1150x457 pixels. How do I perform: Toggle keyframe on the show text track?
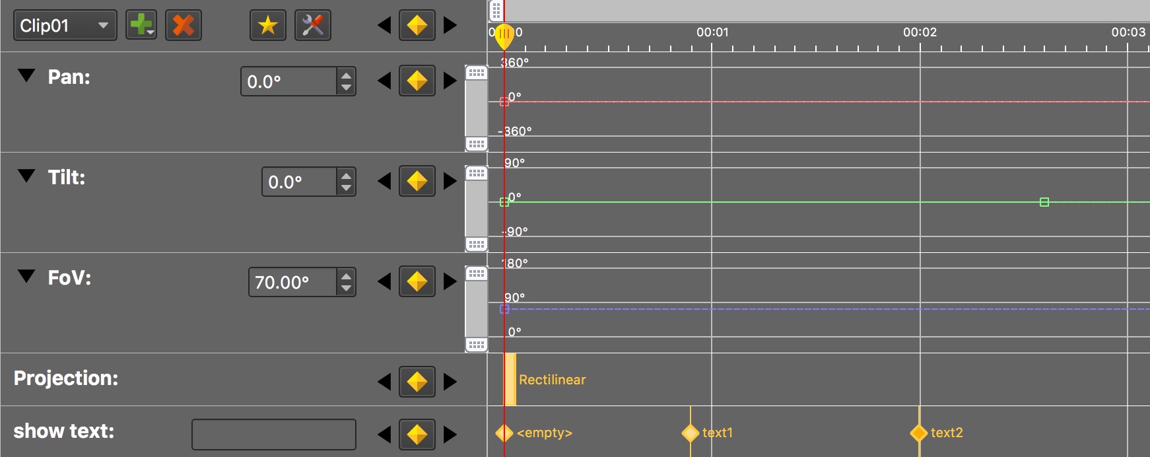(x=417, y=435)
